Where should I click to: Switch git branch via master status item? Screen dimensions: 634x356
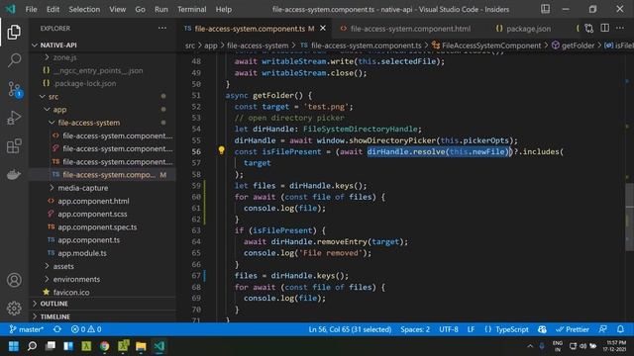tap(27, 329)
